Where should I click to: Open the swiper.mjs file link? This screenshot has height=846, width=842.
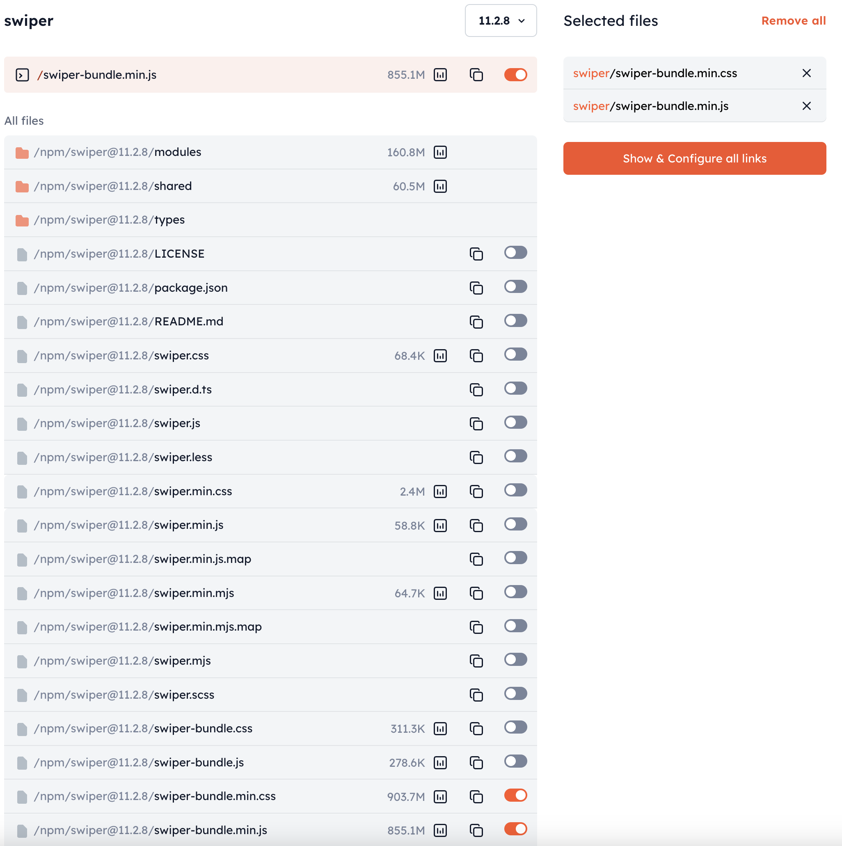click(x=122, y=661)
